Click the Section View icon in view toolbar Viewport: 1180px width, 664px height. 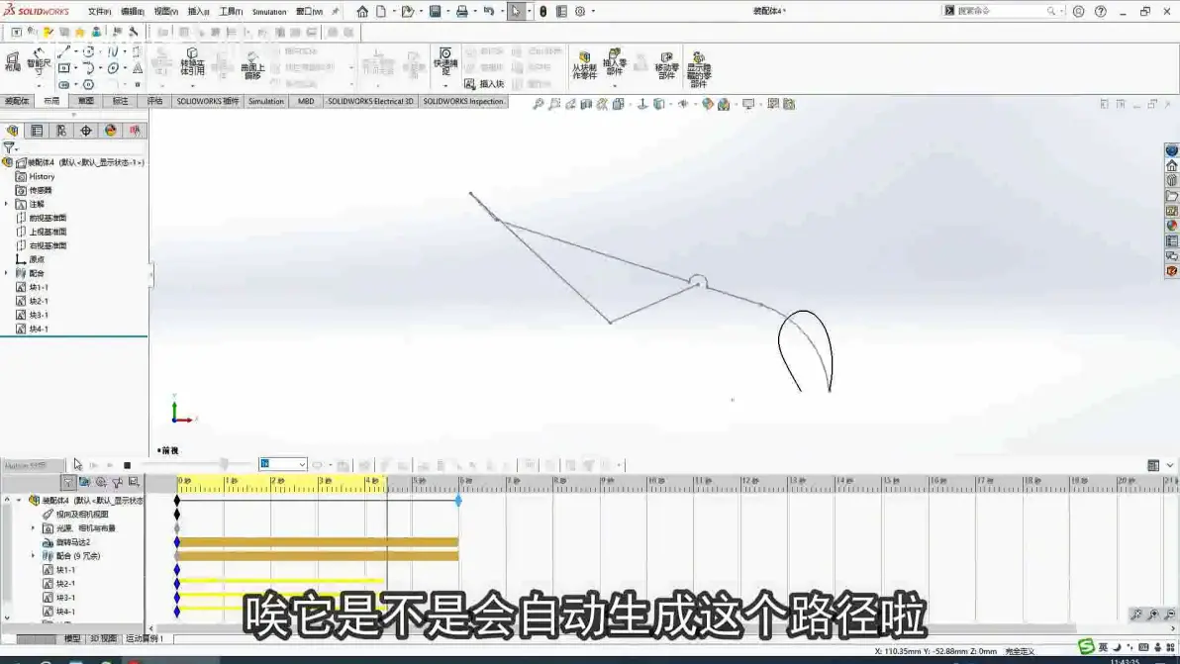[x=586, y=104]
